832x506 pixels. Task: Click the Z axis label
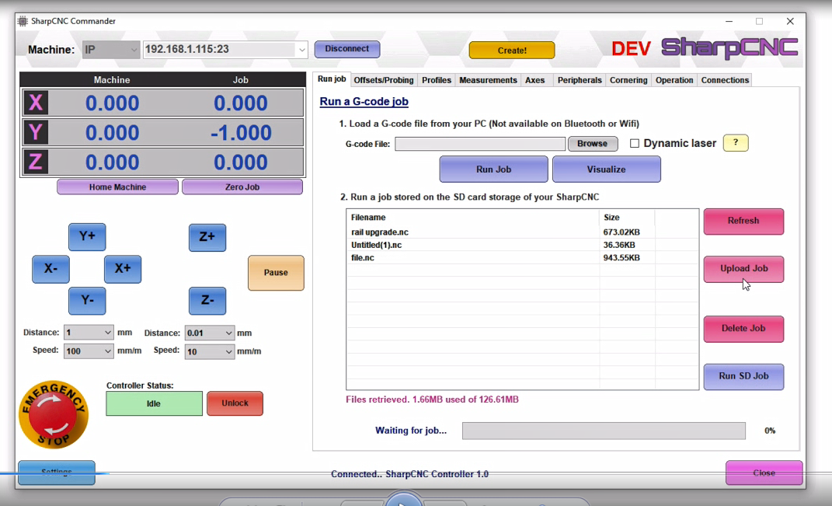pyautogui.click(x=36, y=162)
